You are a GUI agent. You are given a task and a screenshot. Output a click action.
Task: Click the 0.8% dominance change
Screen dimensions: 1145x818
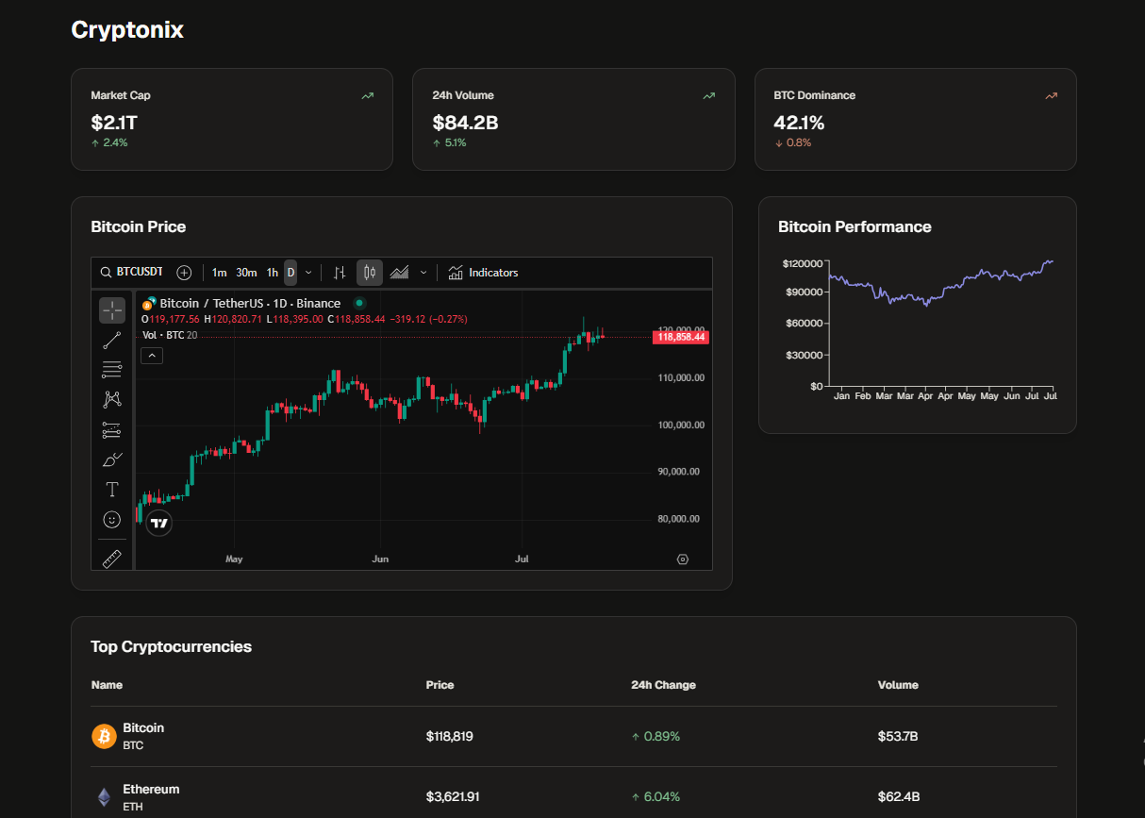792,143
